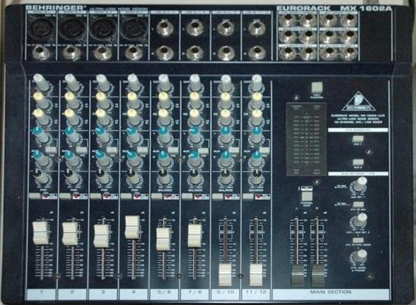Toggle the phantom power button in main section

pyautogui.click(x=317, y=87)
